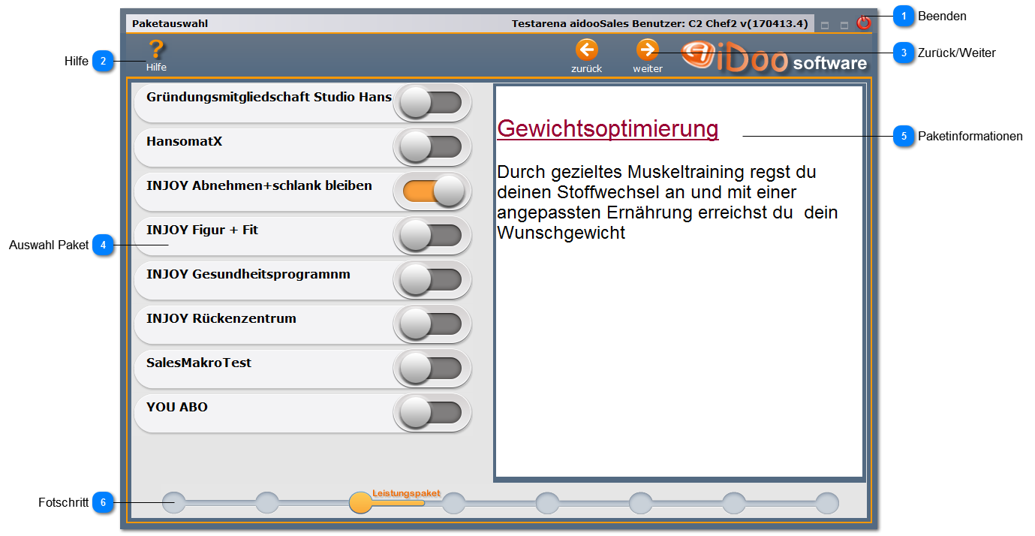Select the sixth progress step circle
Screen dimensions: 1035x536
coord(640,502)
